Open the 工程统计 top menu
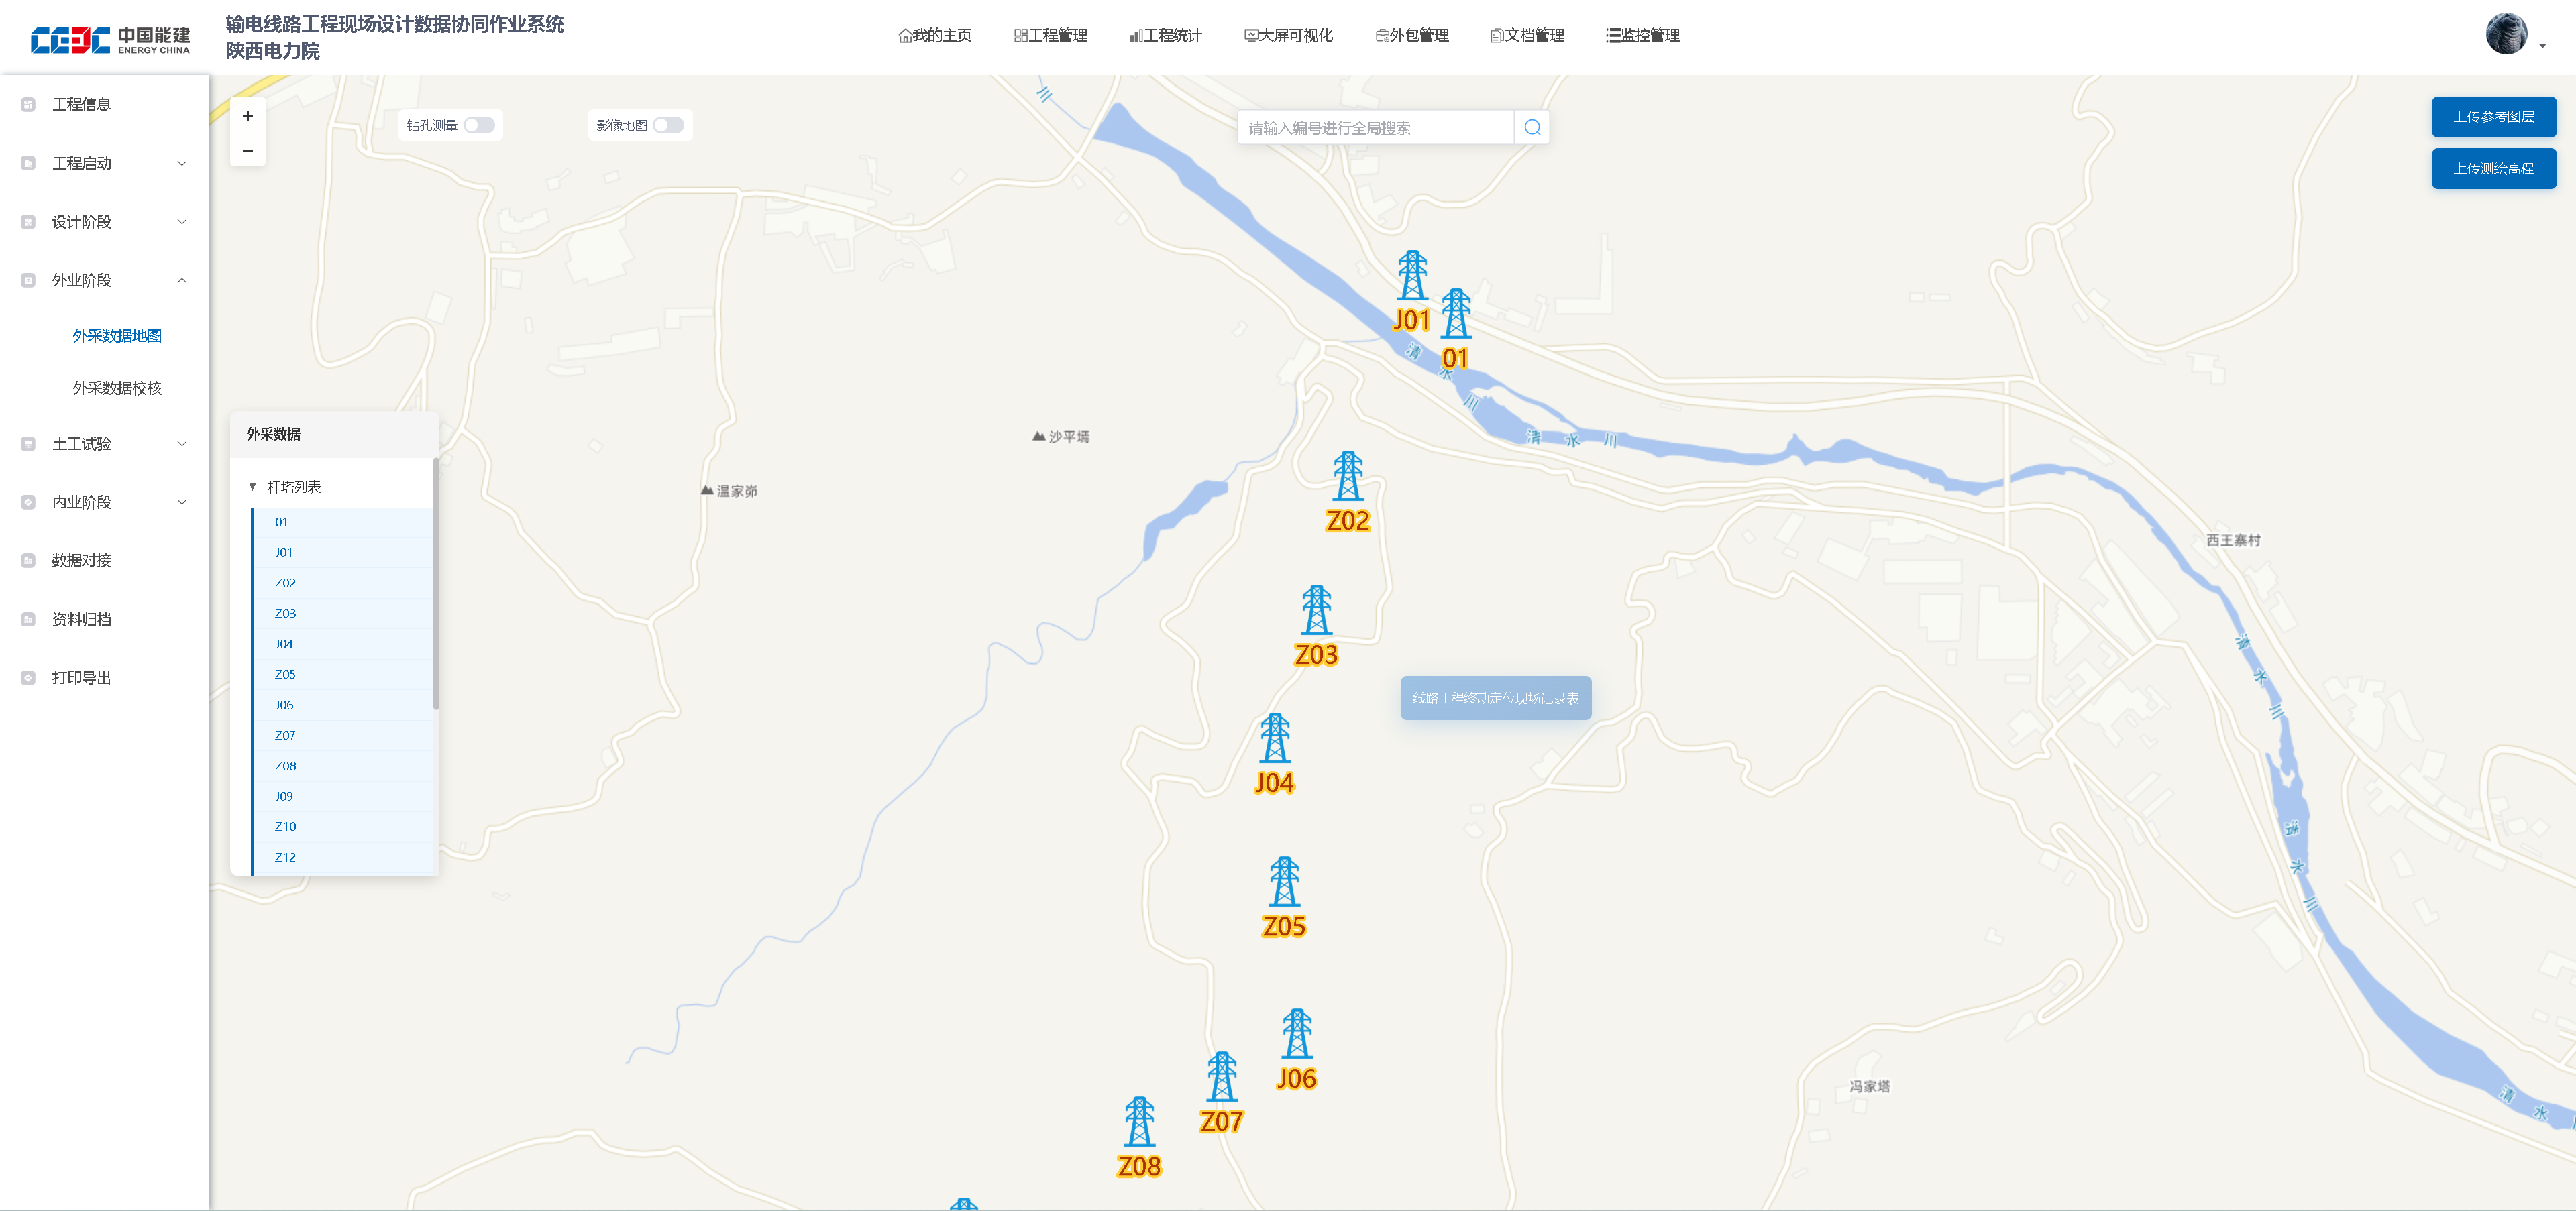This screenshot has height=1211, width=2576. click(1166, 36)
